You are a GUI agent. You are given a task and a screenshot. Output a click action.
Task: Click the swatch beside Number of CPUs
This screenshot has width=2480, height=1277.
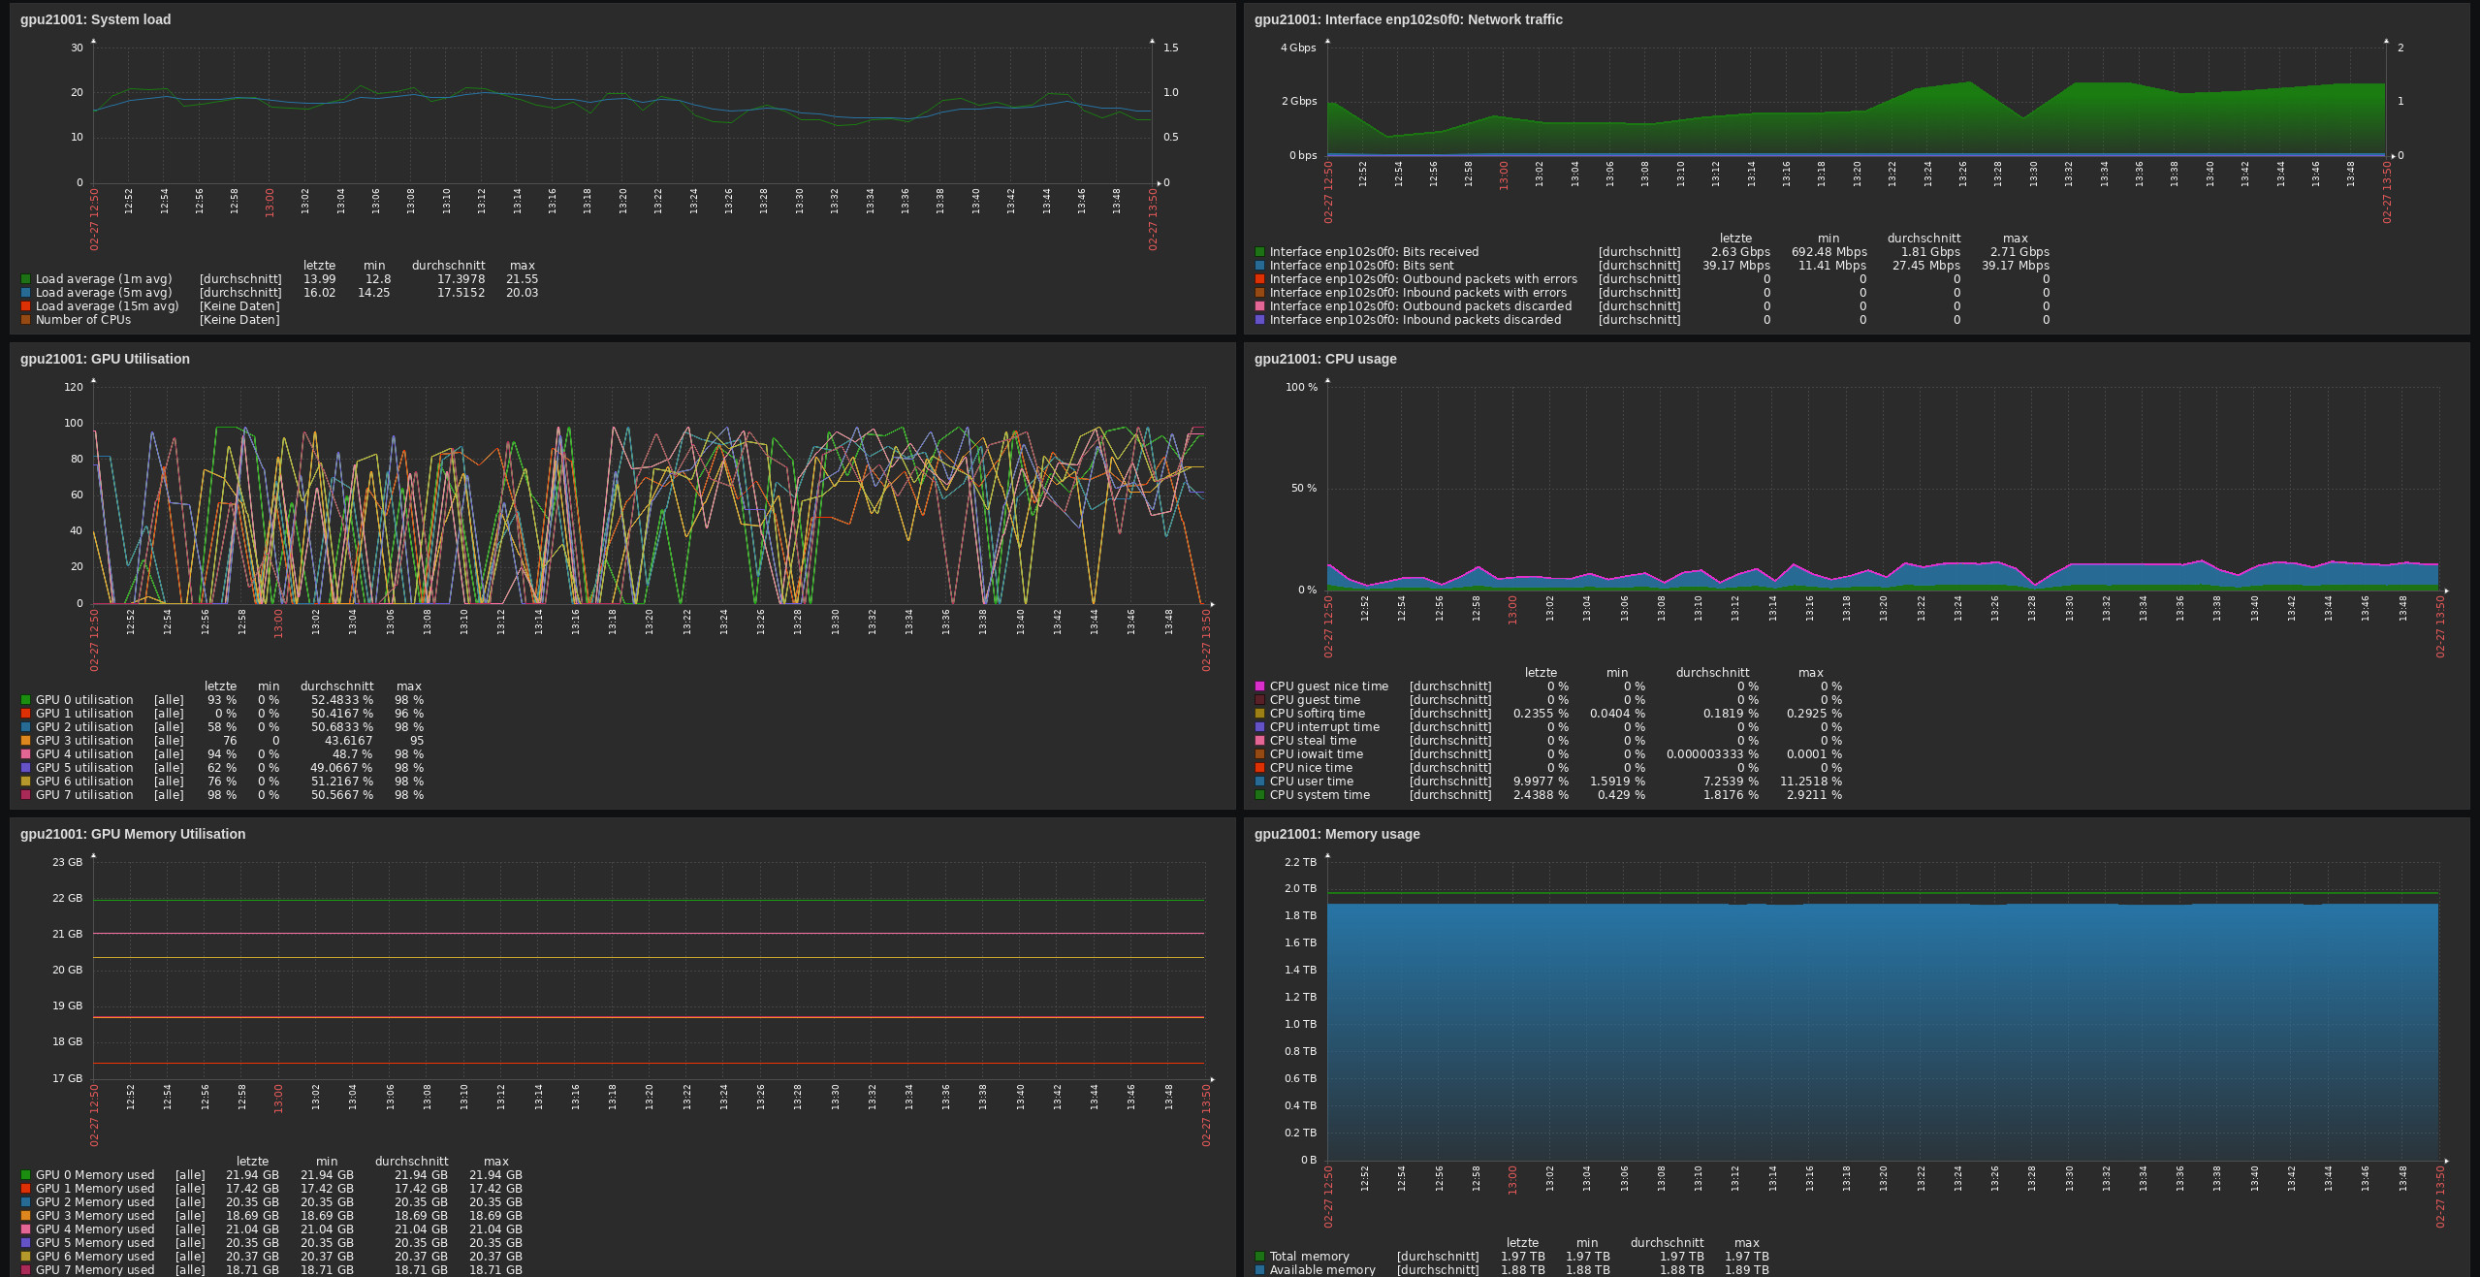point(26,320)
